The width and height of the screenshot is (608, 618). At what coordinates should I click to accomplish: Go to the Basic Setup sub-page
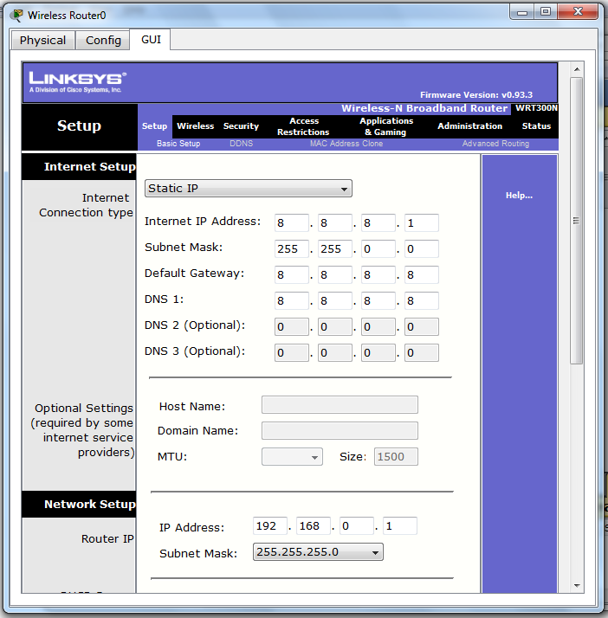[178, 144]
